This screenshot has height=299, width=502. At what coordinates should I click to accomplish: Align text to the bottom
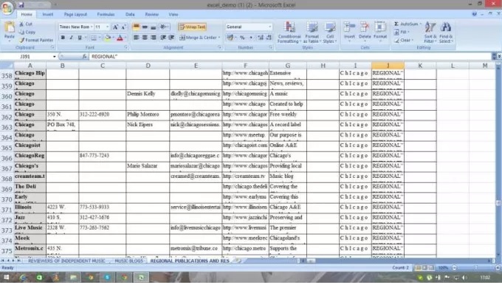pos(154,27)
